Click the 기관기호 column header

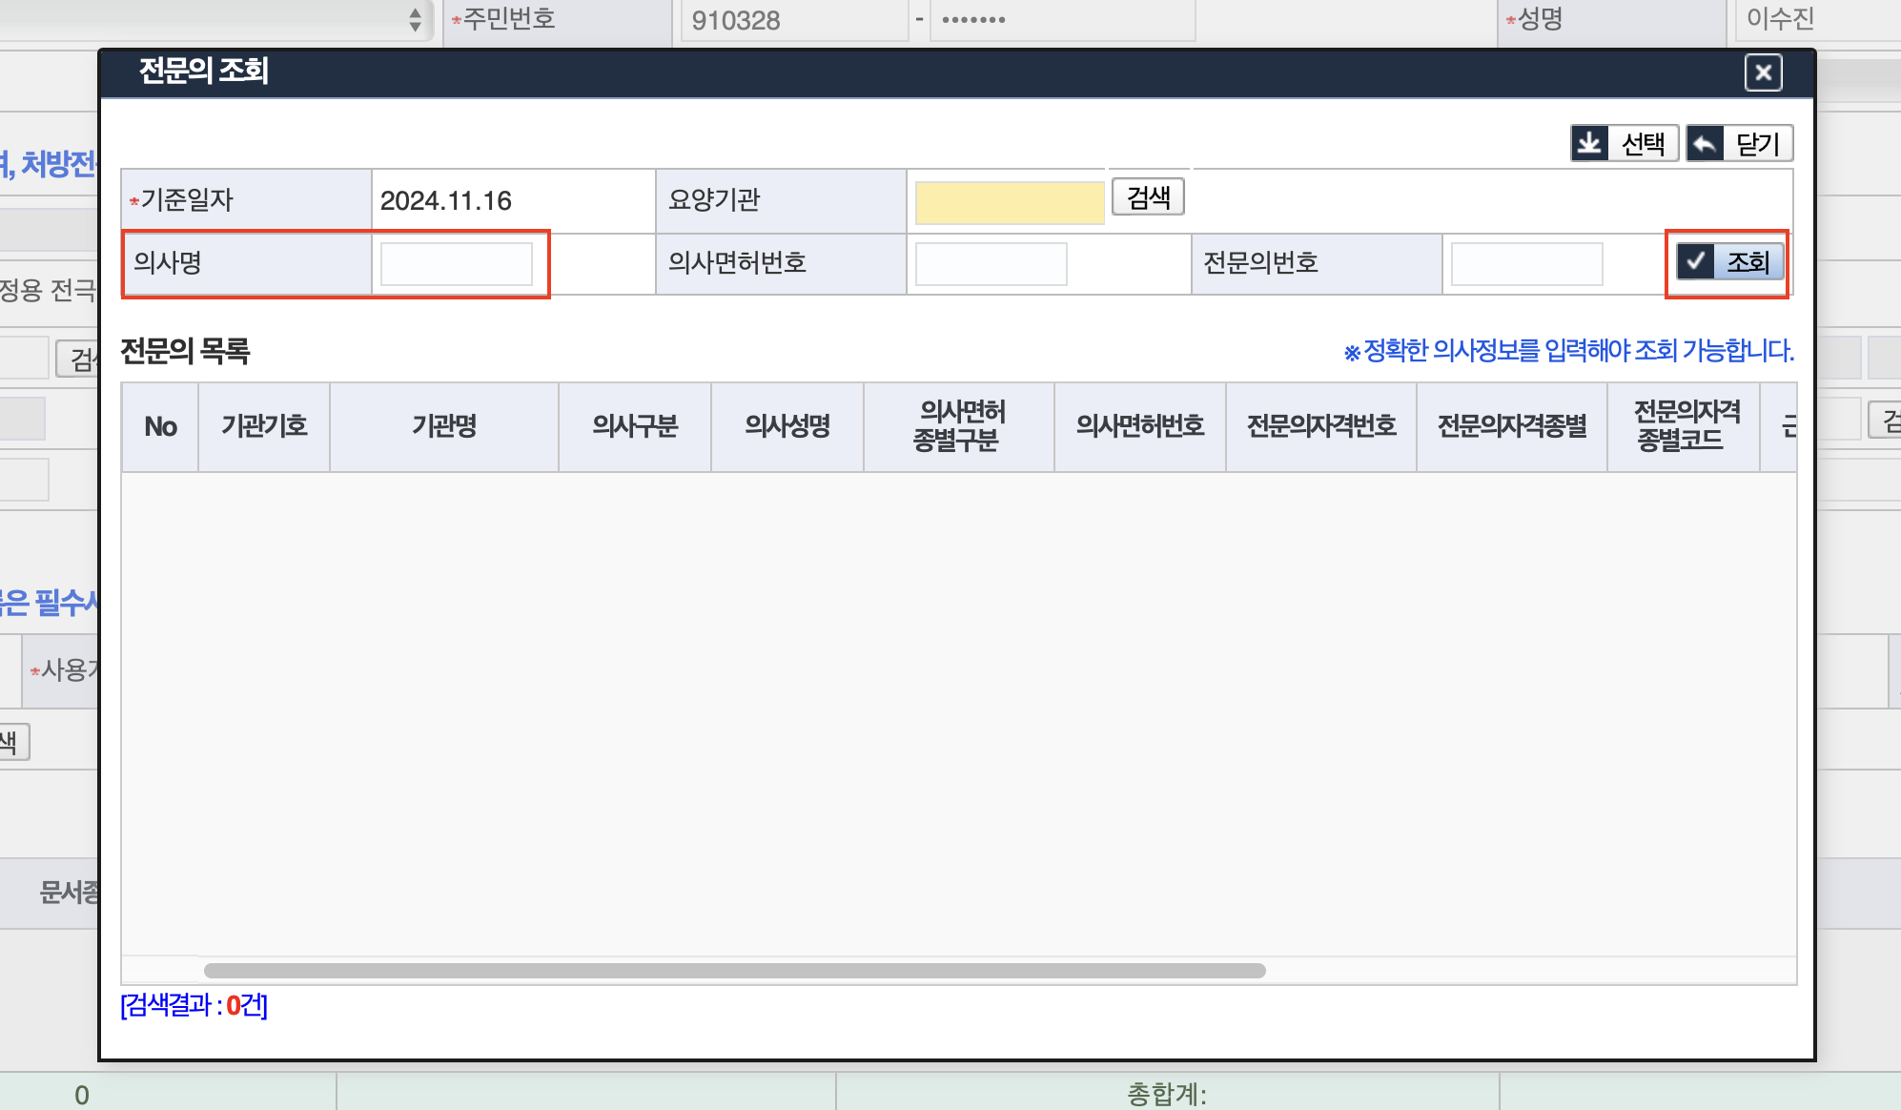point(264,426)
